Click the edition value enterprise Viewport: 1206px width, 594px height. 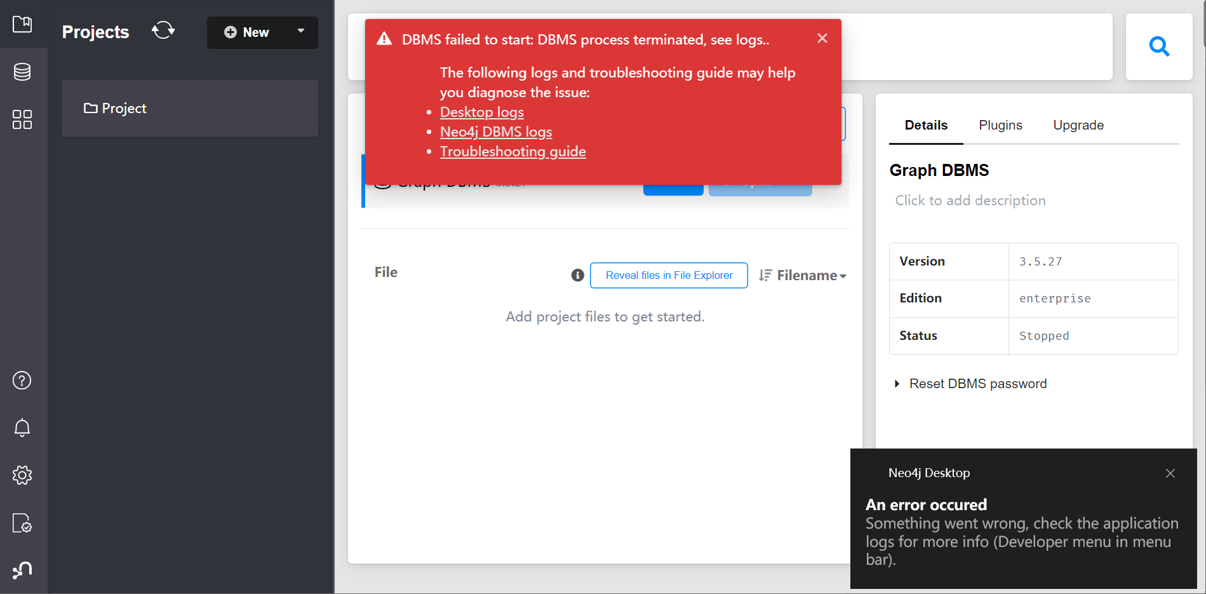click(1055, 299)
